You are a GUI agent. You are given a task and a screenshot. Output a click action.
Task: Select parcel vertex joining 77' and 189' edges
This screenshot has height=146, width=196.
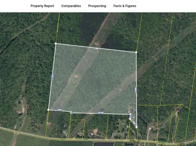(x=130, y=119)
